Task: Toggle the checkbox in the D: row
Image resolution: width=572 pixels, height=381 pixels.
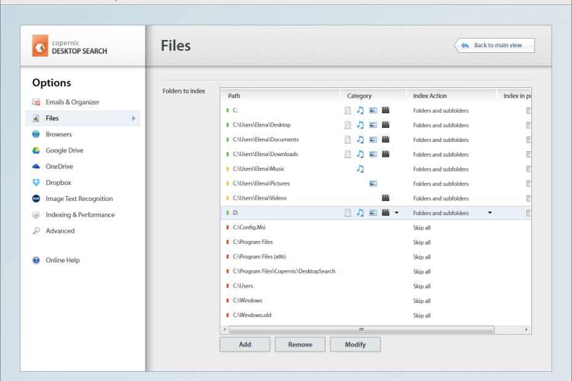Action: 528,213
